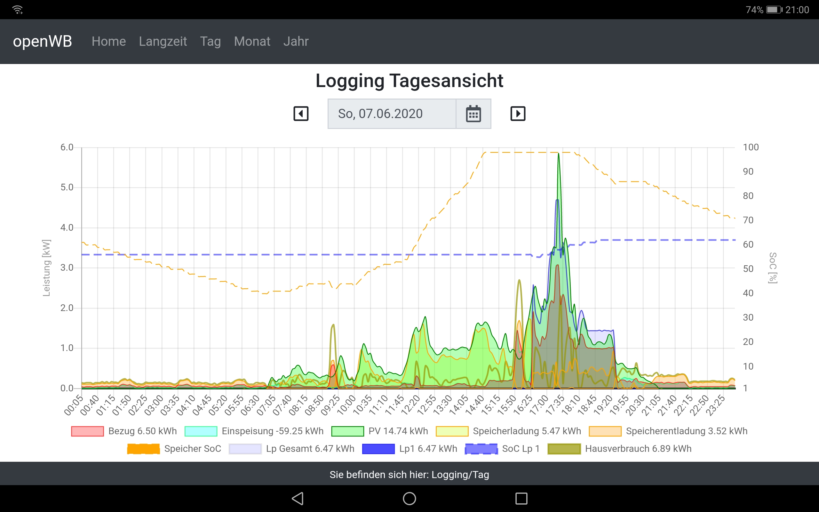819x512 pixels.
Task: Tap the Android back navigation button
Action: coord(298,499)
